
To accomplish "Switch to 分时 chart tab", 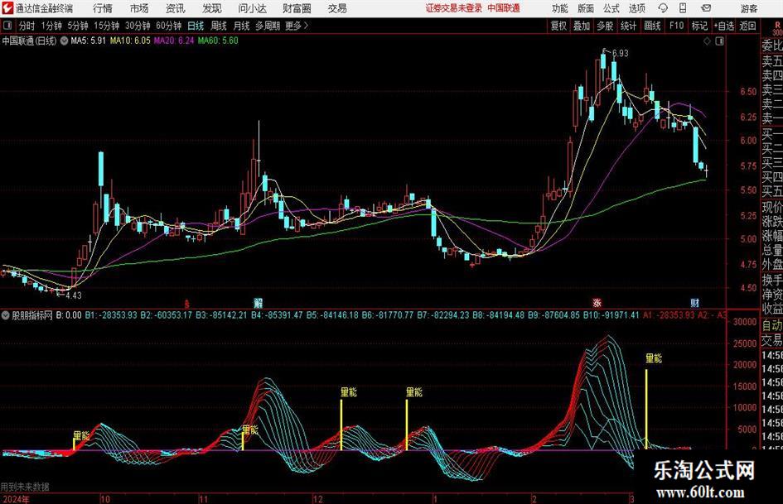I will coord(27,26).
